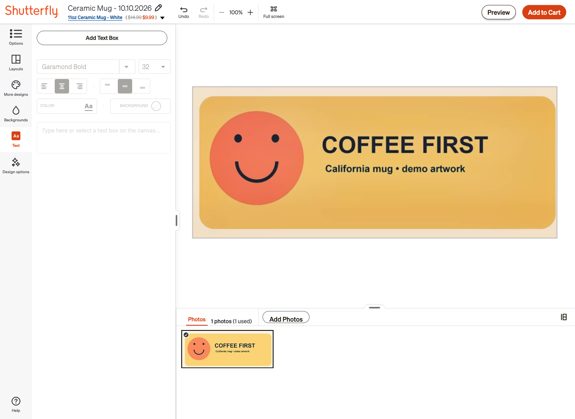Zoom in with the plus icon

[250, 12]
